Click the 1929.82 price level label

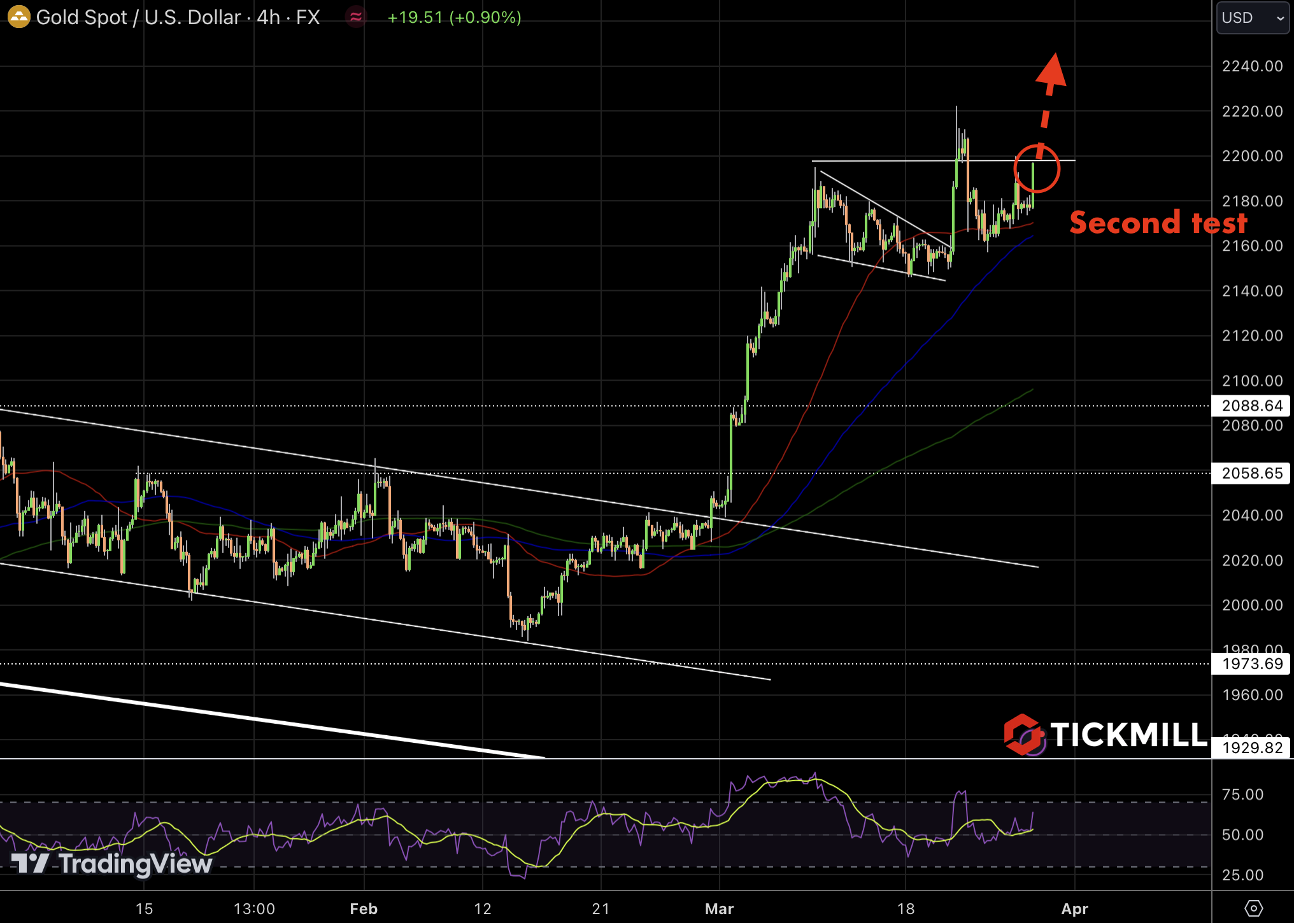pyautogui.click(x=1251, y=748)
